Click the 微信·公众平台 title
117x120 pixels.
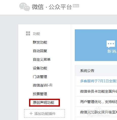[x=52, y=7]
